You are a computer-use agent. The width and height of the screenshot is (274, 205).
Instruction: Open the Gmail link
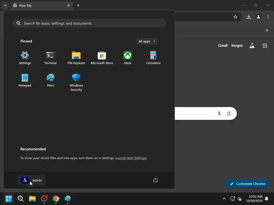coord(223,45)
